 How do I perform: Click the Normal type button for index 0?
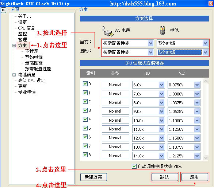[x=115, y=85]
